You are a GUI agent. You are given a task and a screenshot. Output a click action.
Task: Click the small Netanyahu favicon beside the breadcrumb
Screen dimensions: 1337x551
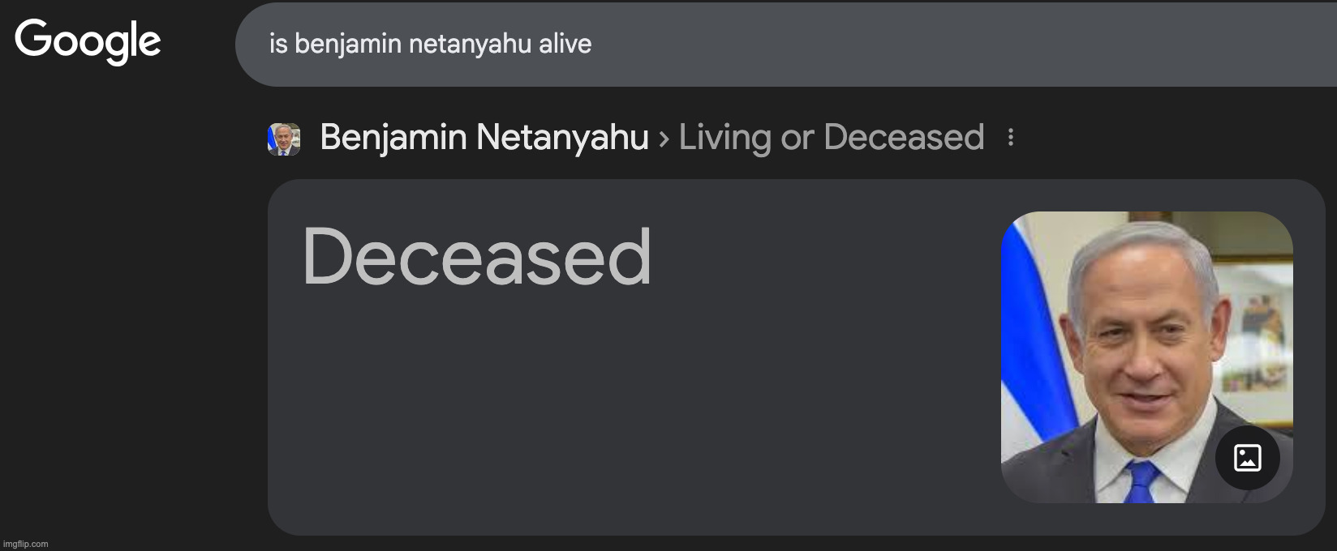pyautogui.click(x=284, y=139)
